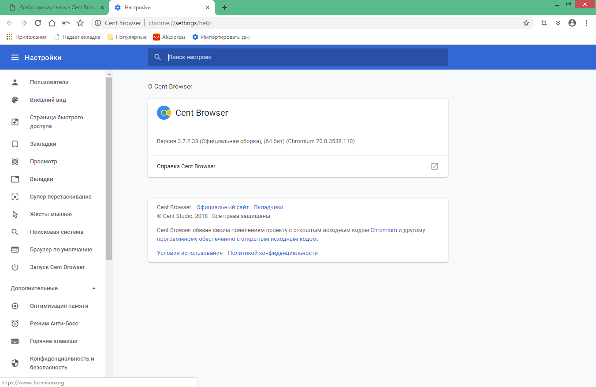Viewport: 596px width, 387px height.
Task: Open Падает вкладка bookmark
Action: [77, 37]
